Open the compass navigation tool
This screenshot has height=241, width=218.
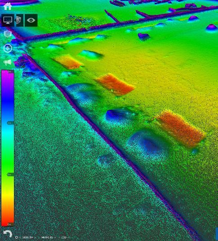click(8, 48)
